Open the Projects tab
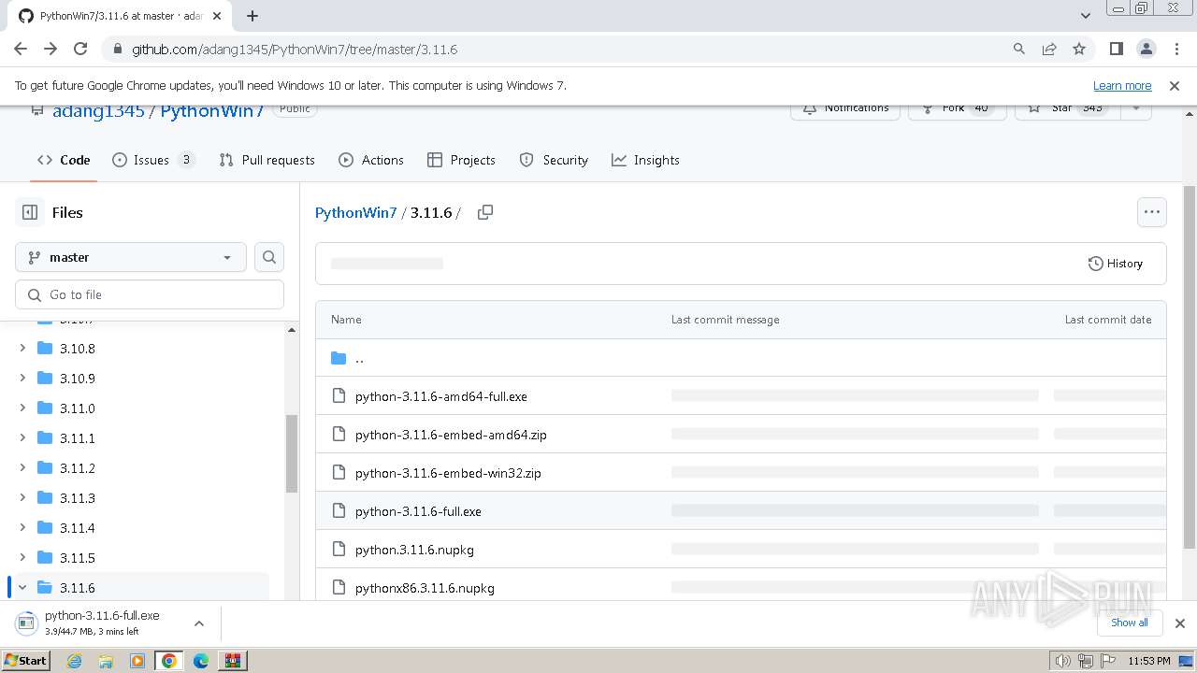This screenshot has height=673, width=1197. [461, 160]
